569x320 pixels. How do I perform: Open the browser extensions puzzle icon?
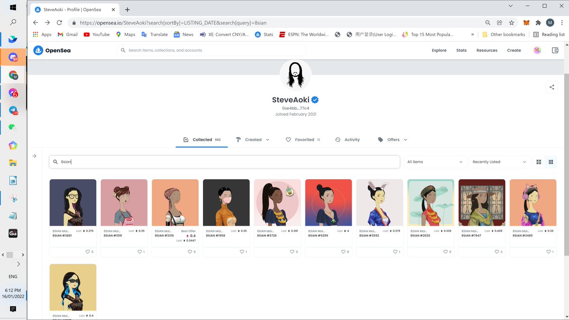click(538, 22)
